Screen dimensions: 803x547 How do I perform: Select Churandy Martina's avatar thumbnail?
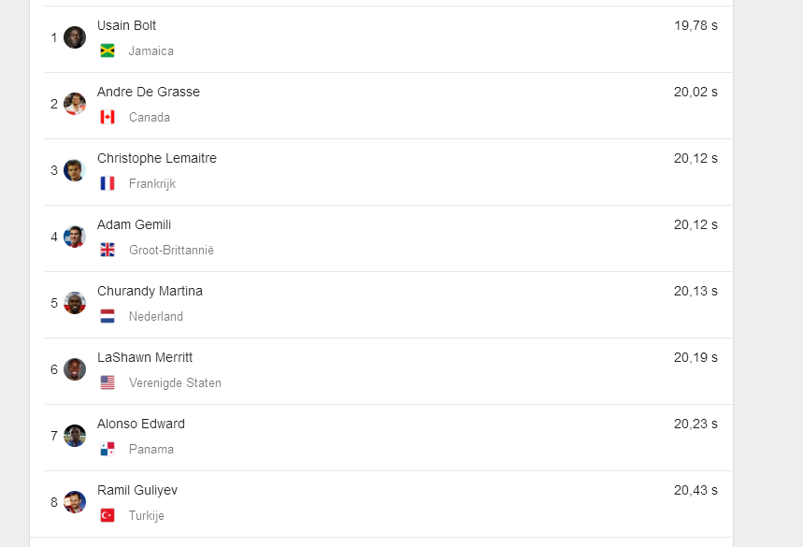pos(75,303)
